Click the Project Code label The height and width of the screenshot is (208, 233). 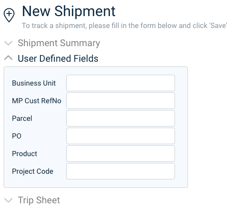(x=33, y=171)
